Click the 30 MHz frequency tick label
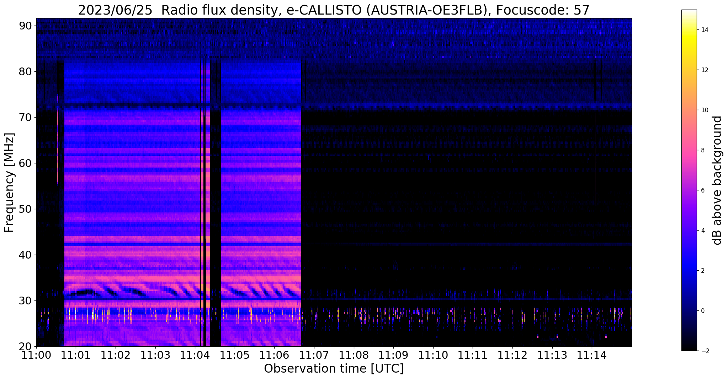Image resolution: width=728 pixels, height=379 pixels. click(x=26, y=301)
